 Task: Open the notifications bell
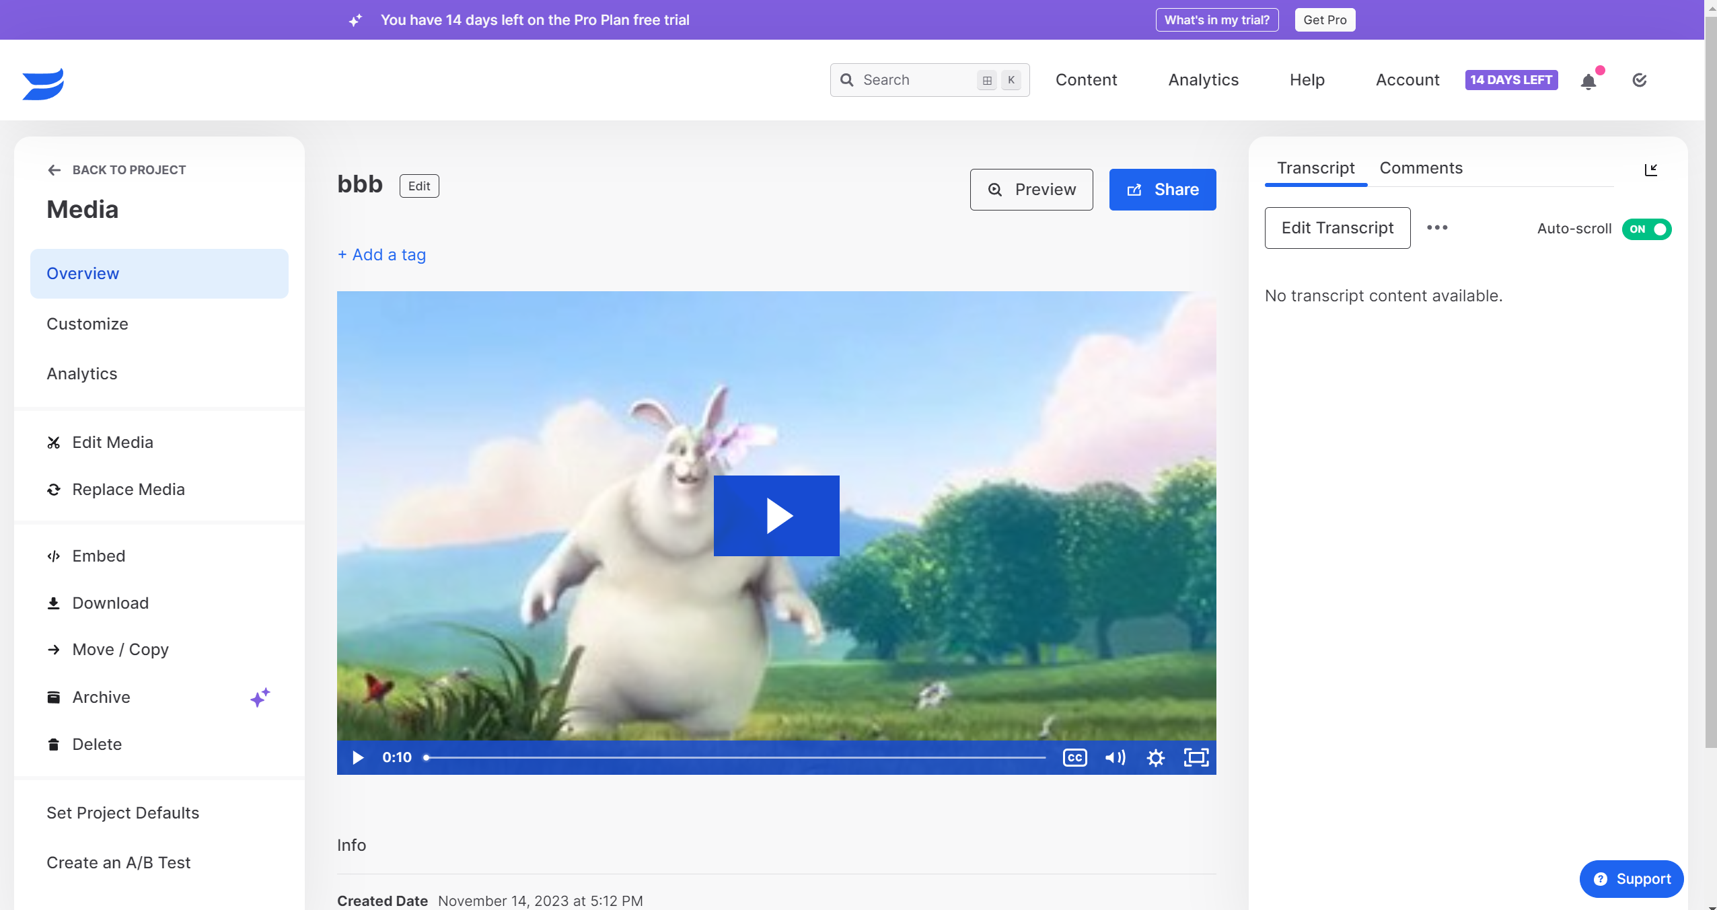pos(1588,81)
